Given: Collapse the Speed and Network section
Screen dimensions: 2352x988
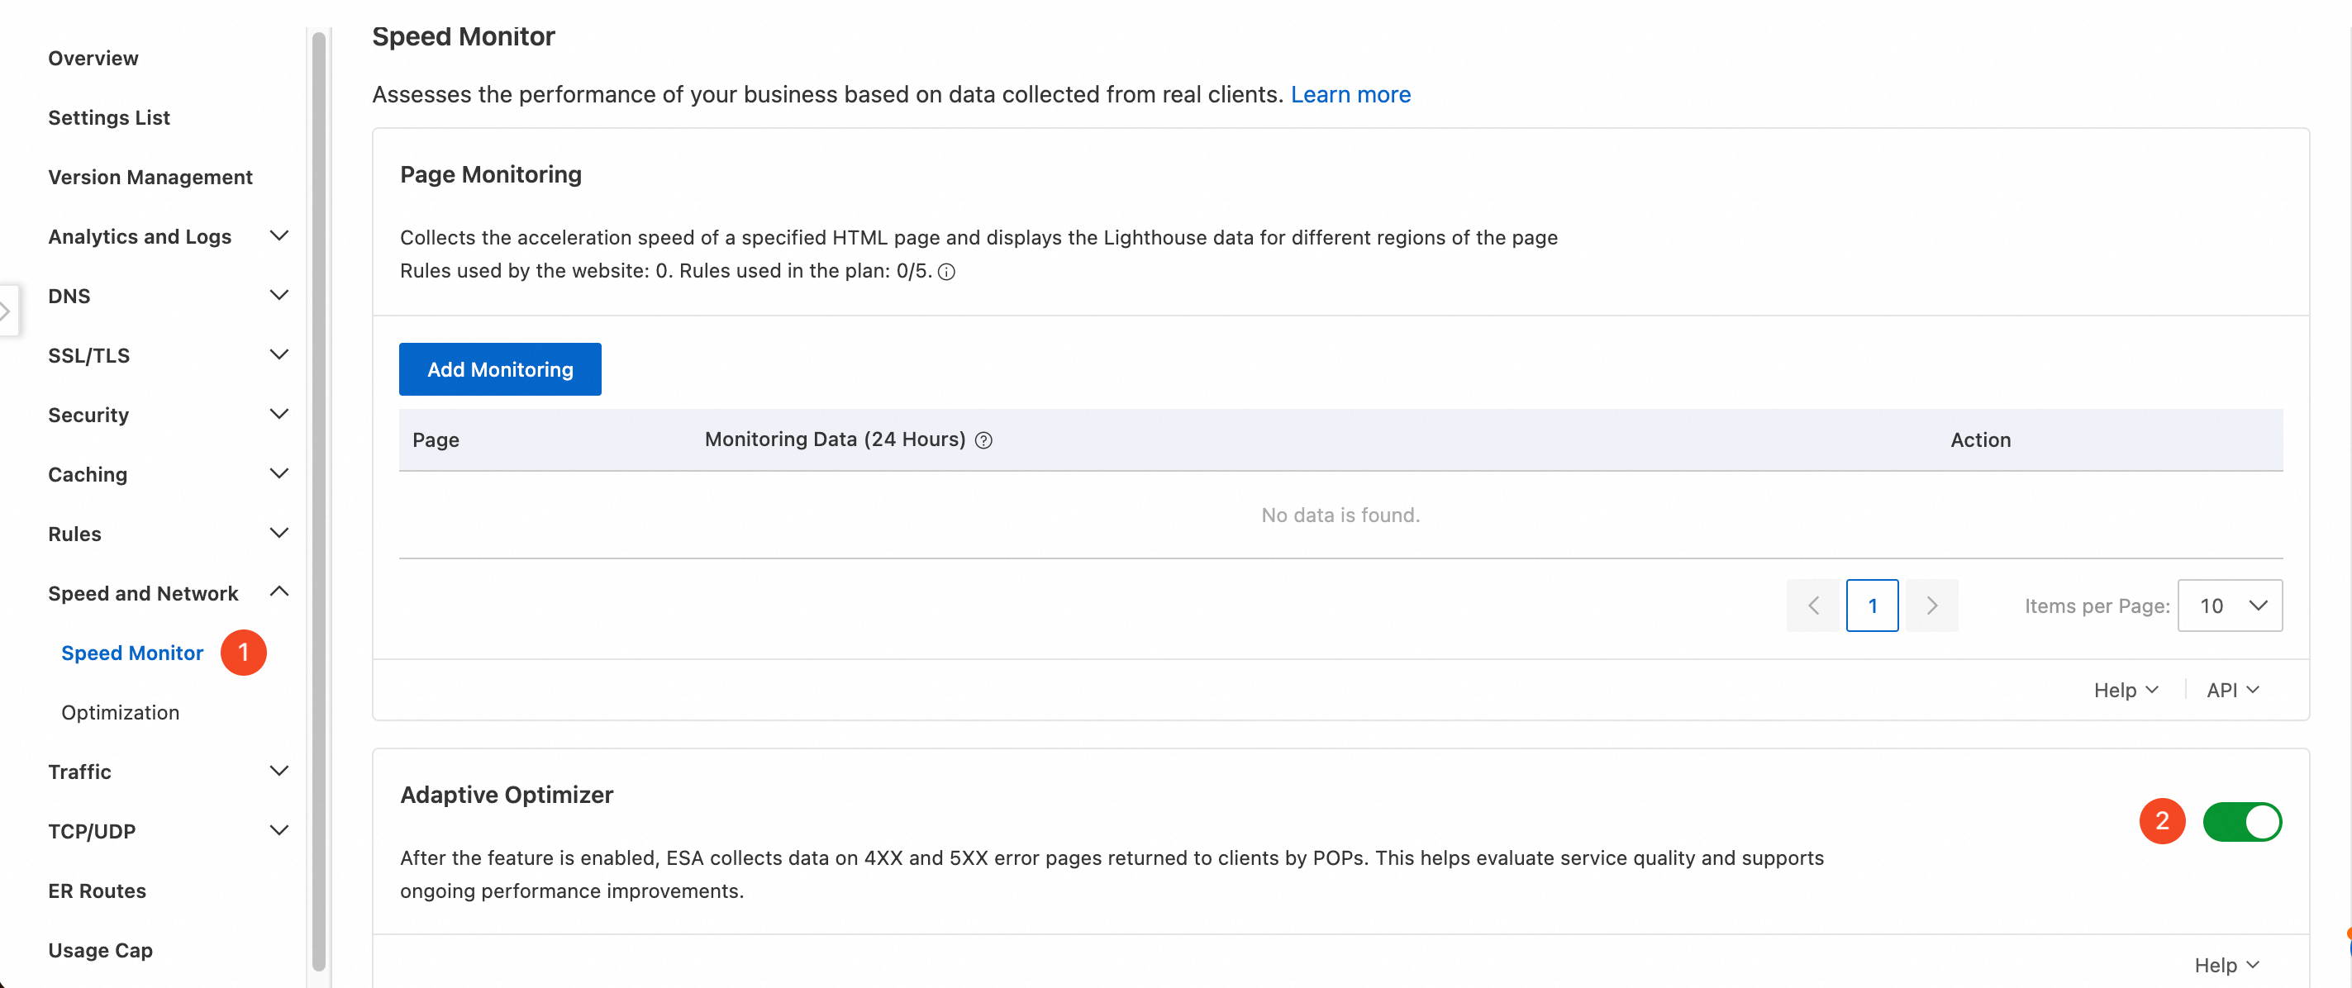Looking at the screenshot, I should tap(279, 592).
